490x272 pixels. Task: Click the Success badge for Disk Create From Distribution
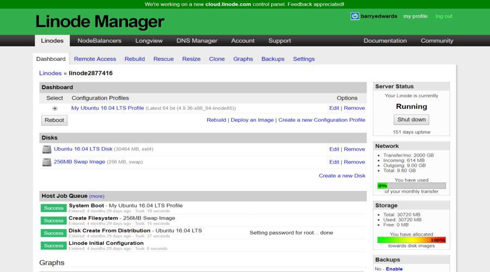[x=54, y=233]
